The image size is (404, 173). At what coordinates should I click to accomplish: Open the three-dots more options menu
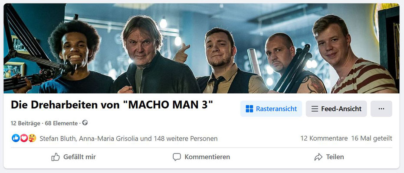click(x=381, y=109)
